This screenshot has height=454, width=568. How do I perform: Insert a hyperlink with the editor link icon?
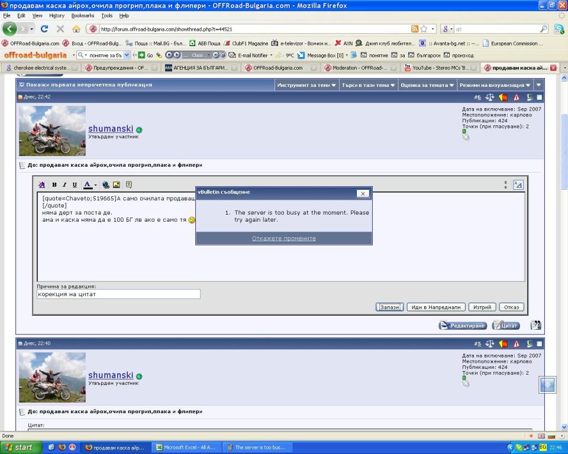(x=105, y=185)
